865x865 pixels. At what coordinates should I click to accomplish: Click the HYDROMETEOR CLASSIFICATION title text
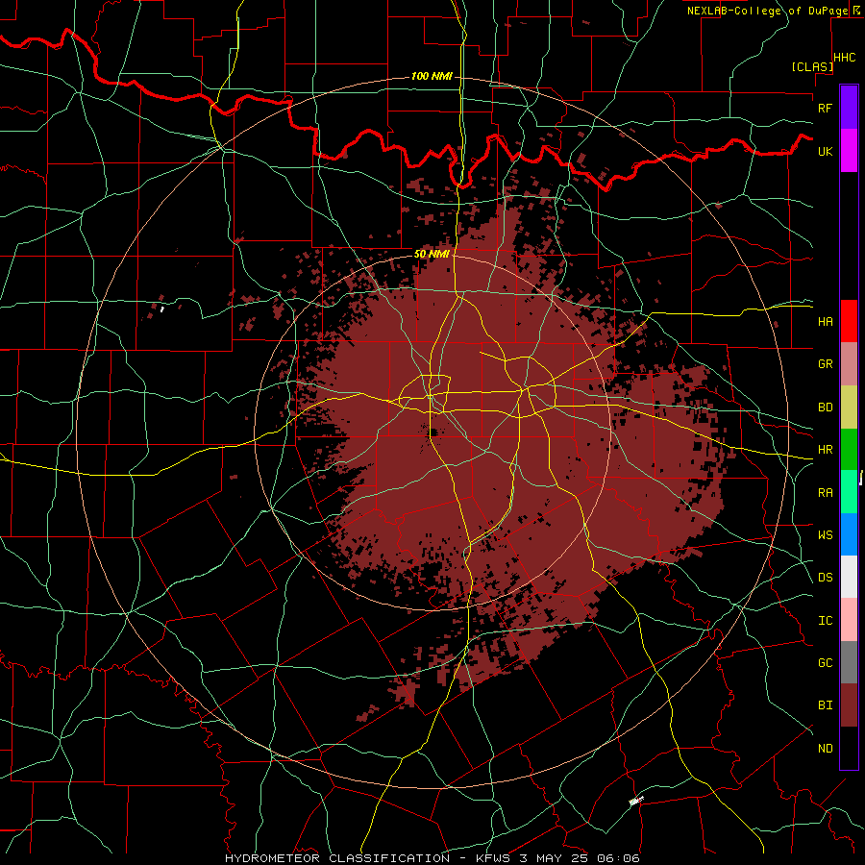pos(337,858)
